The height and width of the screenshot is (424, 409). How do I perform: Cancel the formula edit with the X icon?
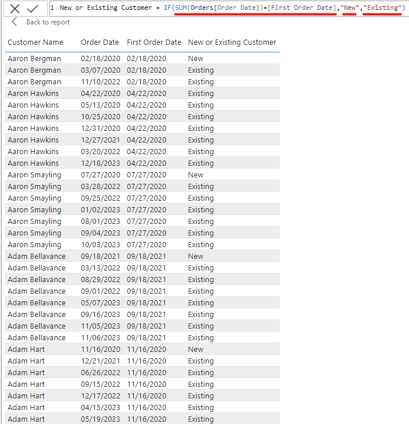point(15,8)
